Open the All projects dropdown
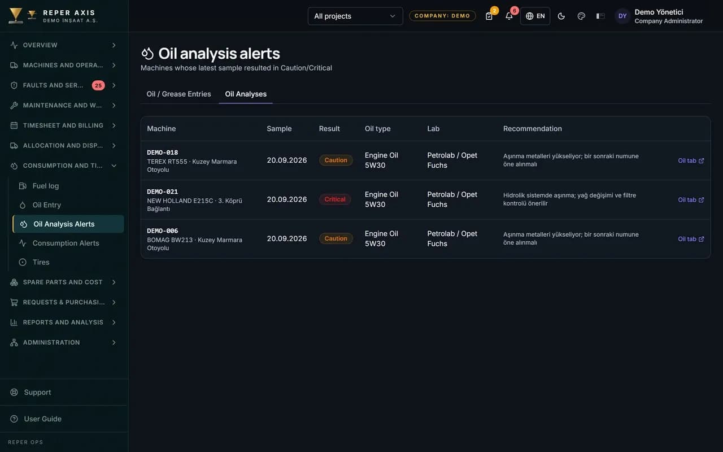This screenshot has height=452, width=723. click(x=355, y=16)
